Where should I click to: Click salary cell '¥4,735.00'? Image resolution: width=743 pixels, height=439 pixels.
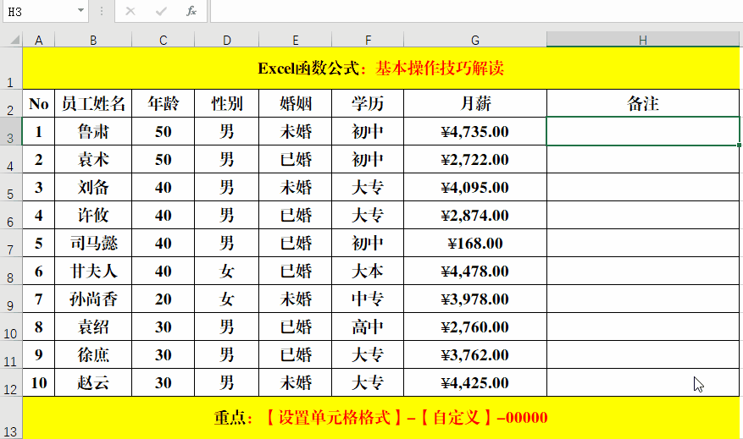click(x=475, y=131)
